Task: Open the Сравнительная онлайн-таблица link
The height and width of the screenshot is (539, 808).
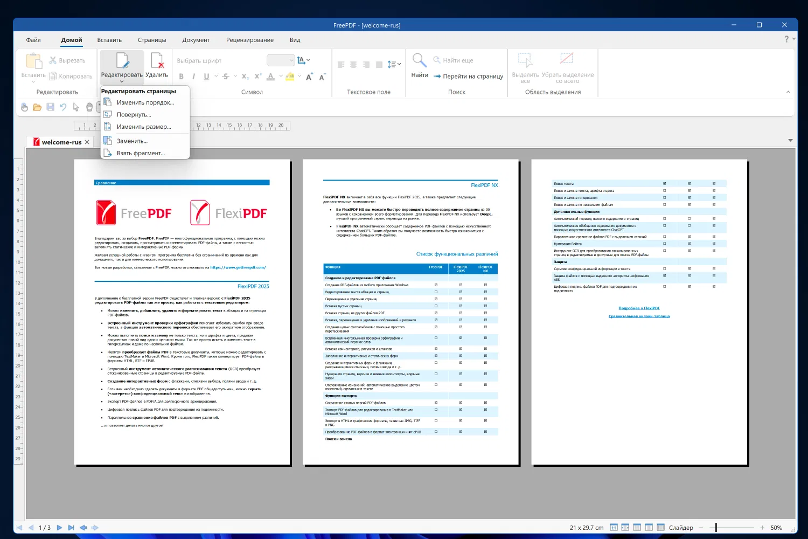Action: (x=639, y=316)
